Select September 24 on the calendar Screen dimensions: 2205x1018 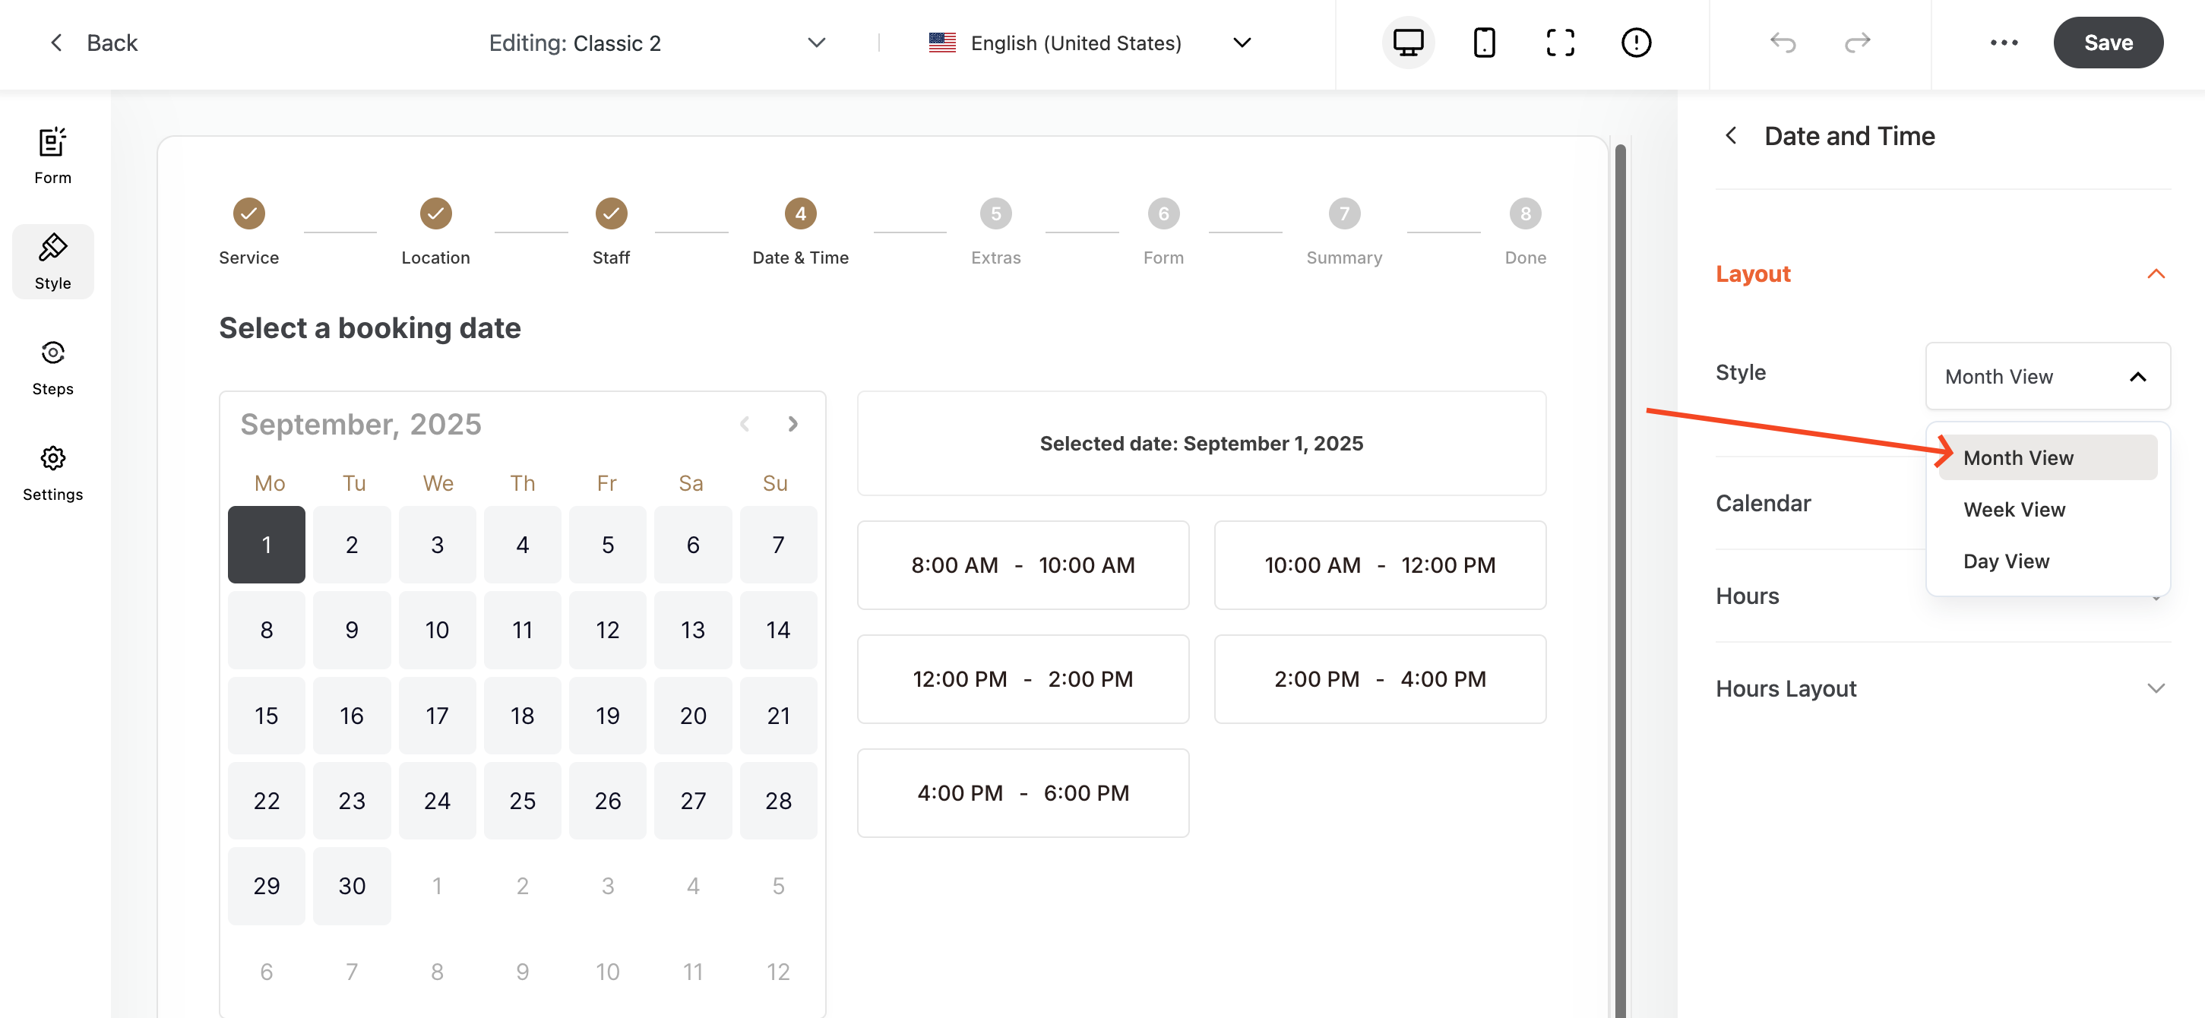point(438,801)
